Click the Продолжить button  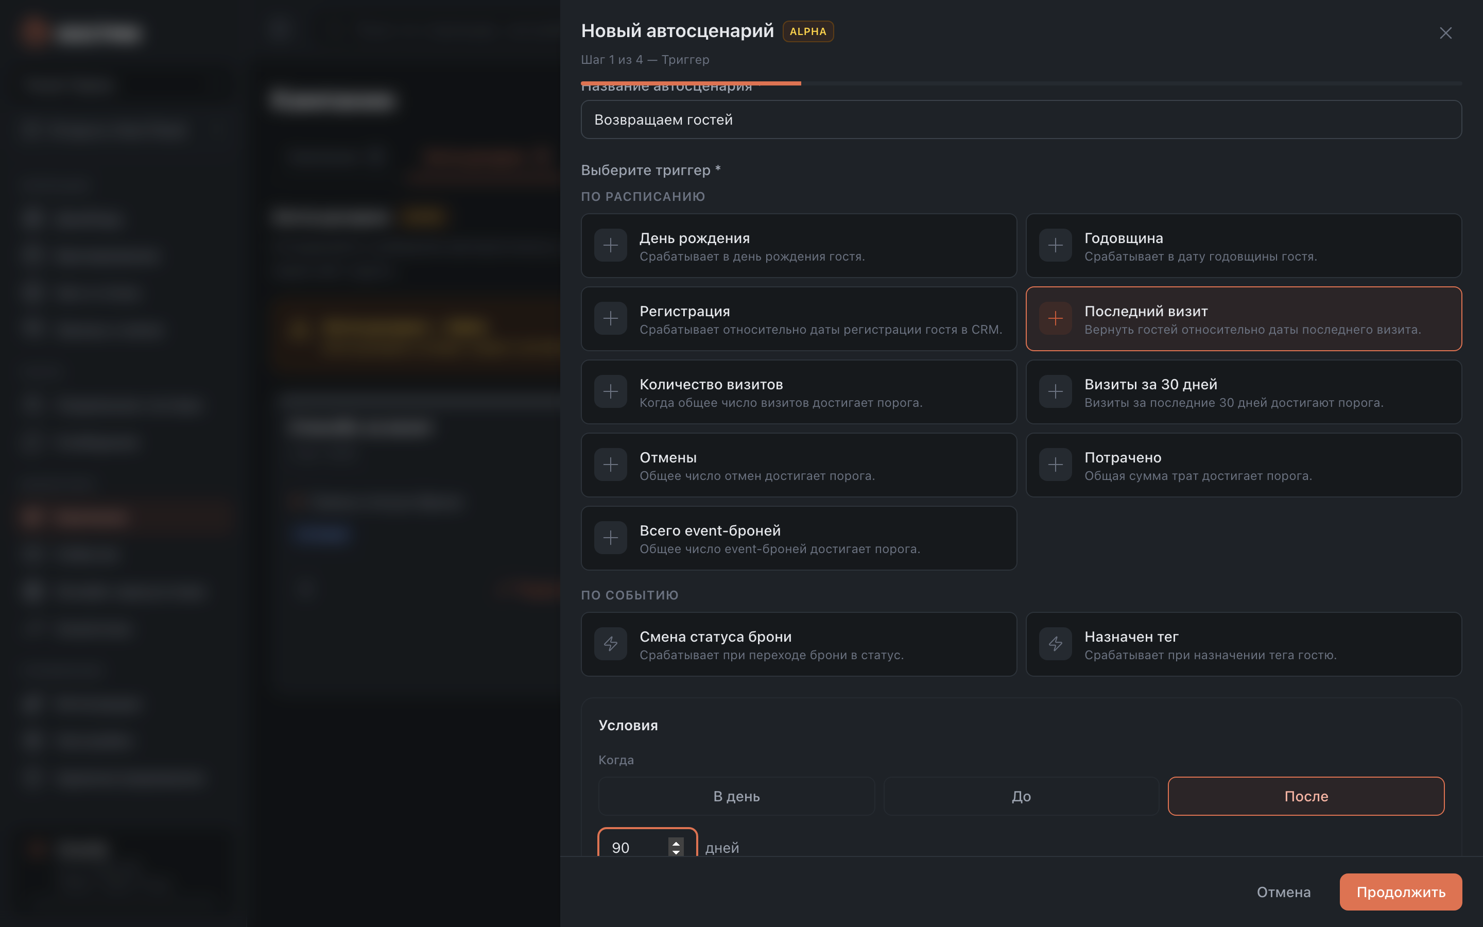coord(1400,892)
